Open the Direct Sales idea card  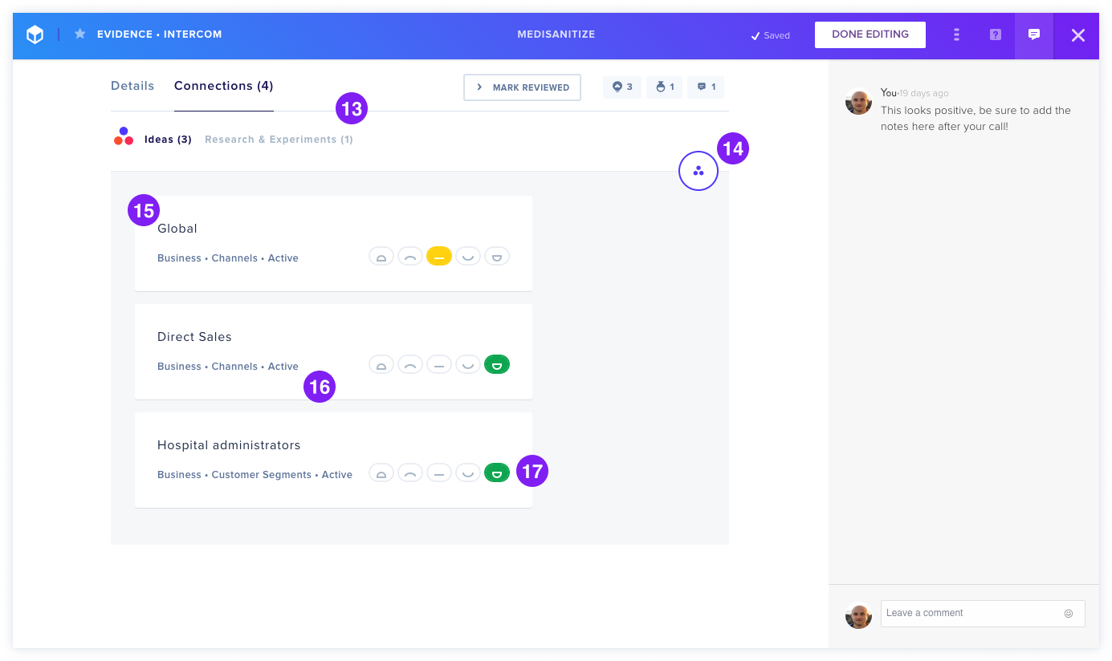[x=333, y=351]
